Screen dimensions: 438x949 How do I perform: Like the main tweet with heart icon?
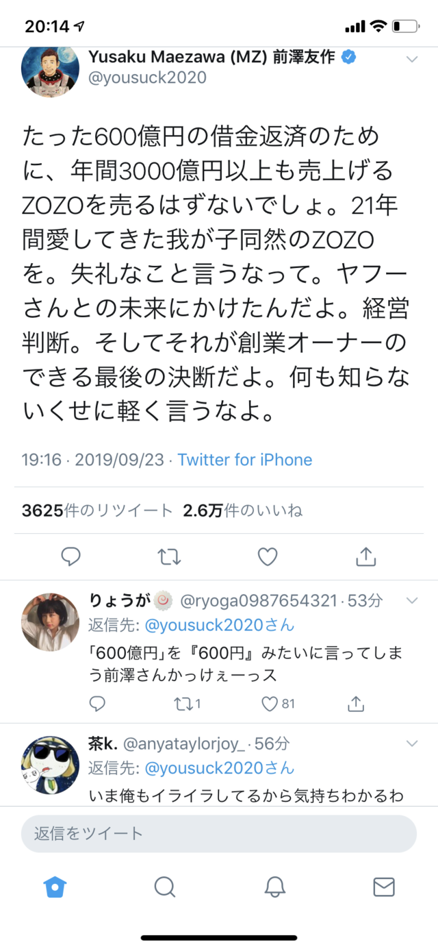[x=268, y=556]
